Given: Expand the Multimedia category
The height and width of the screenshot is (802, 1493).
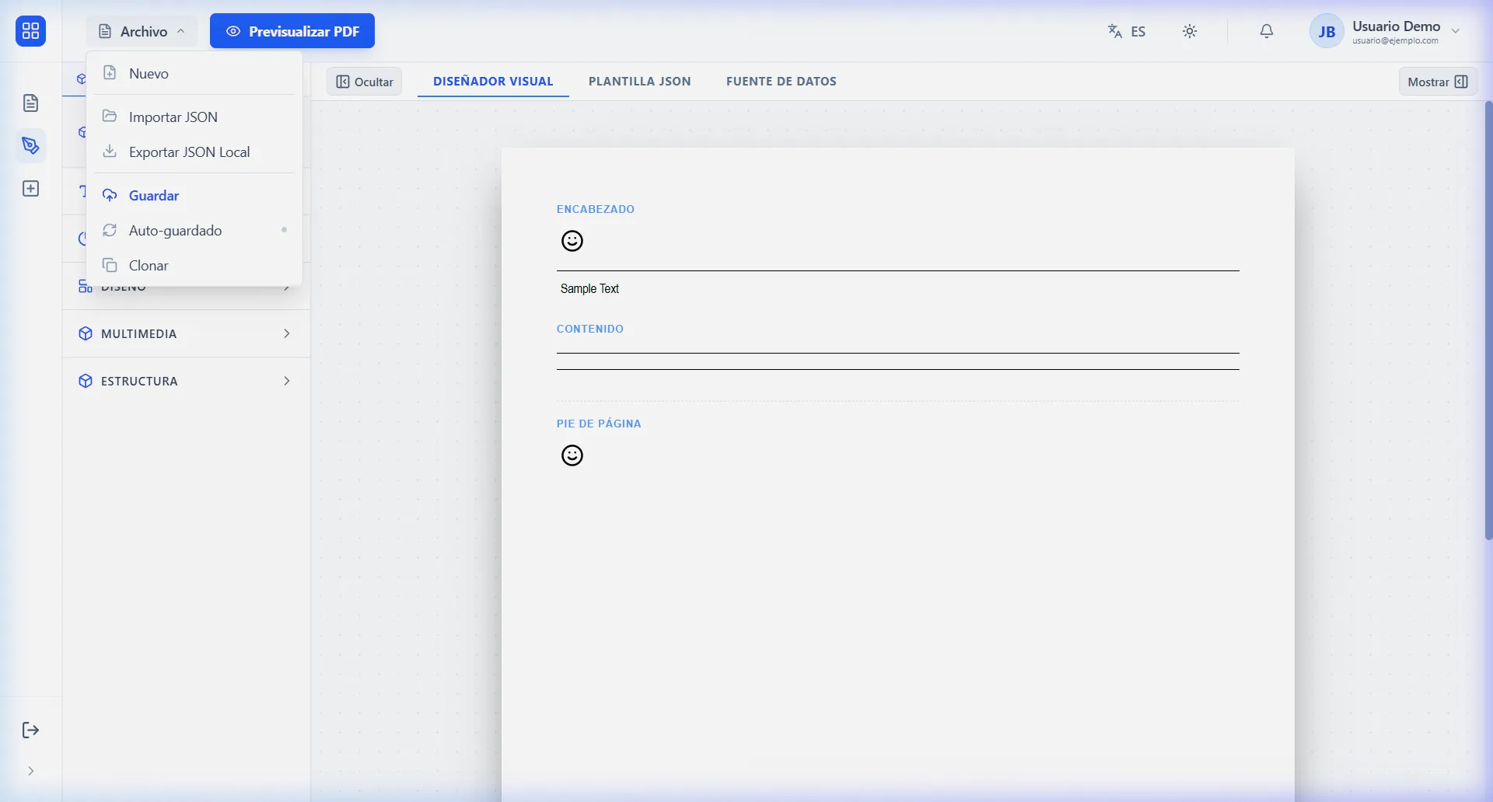Looking at the screenshot, I should pos(186,333).
